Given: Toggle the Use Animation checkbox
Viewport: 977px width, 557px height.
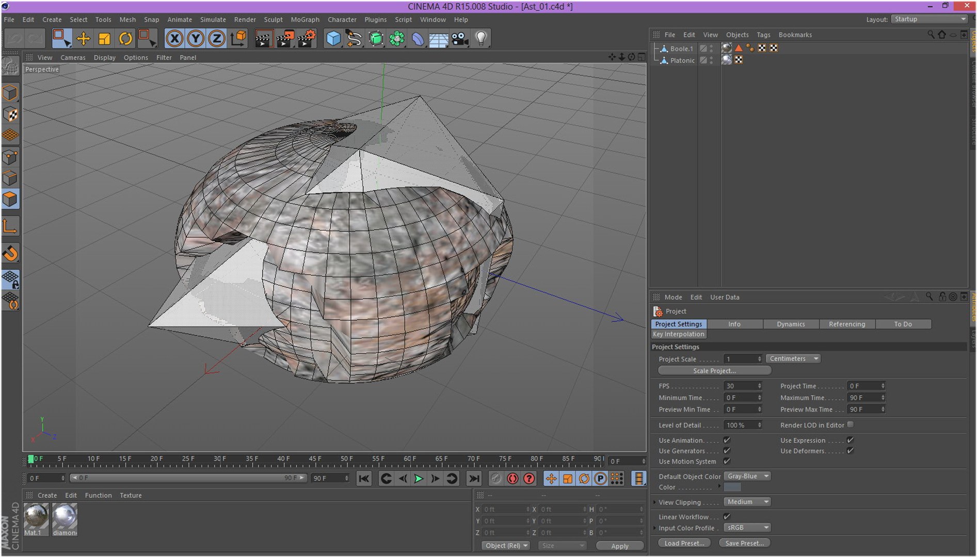Looking at the screenshot, I should [727, 440].
